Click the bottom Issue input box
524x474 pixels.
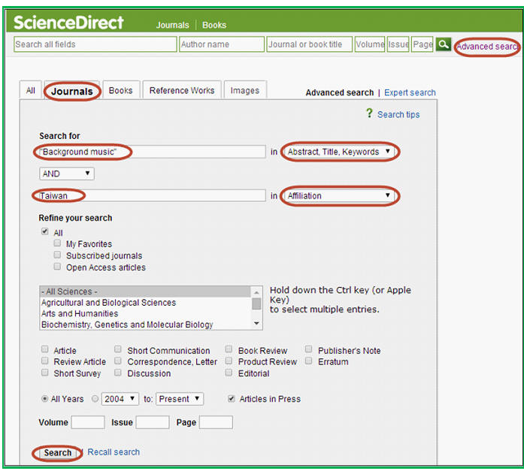153,422
